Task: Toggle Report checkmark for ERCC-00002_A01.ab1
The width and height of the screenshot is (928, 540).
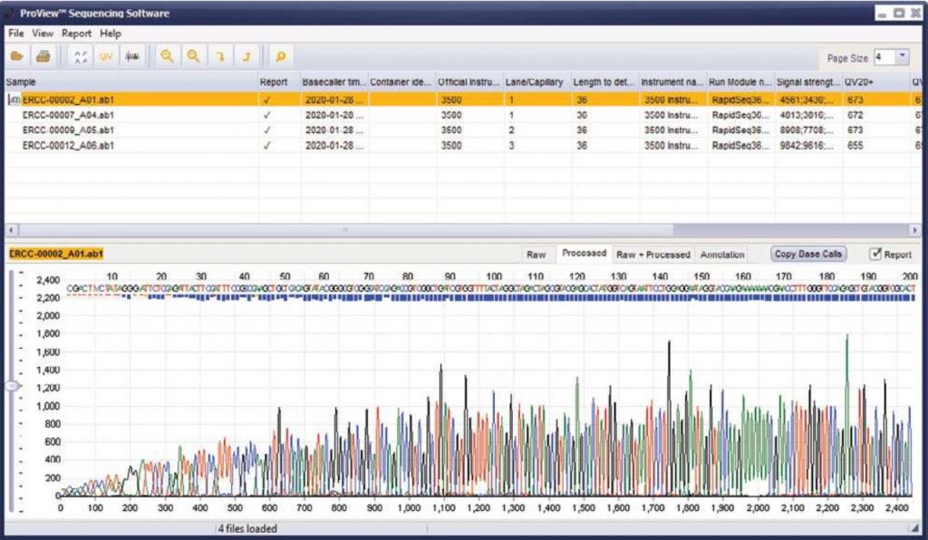Action: (x=267, y=100)
